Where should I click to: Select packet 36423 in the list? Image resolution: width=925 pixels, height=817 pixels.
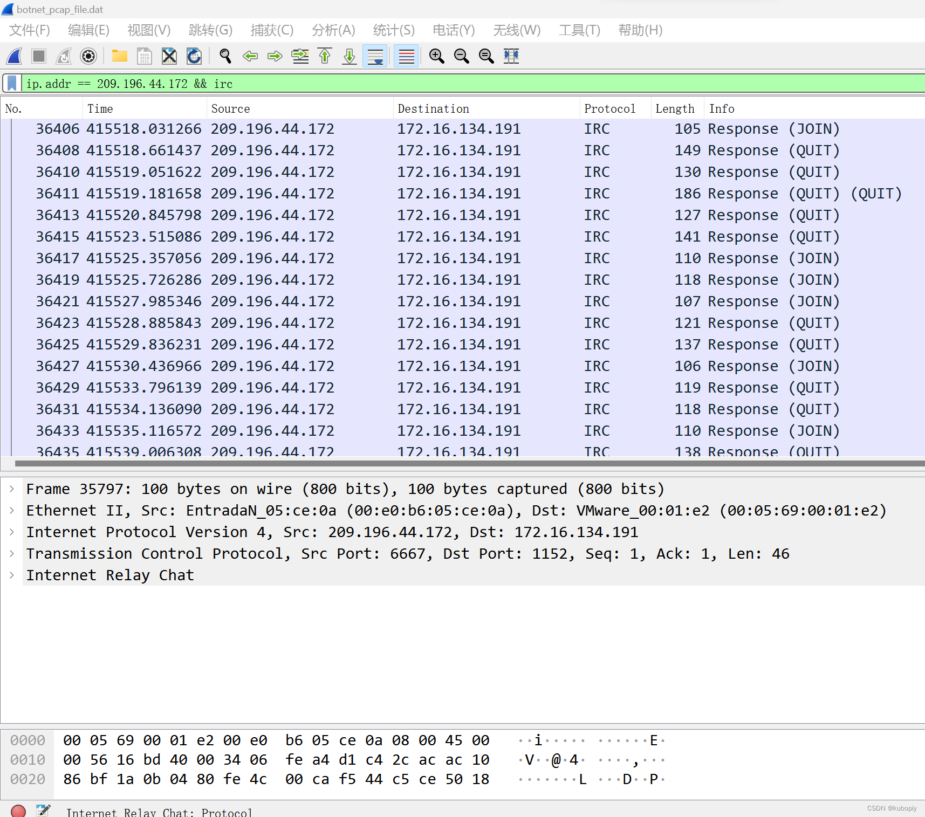click(463, 323)
